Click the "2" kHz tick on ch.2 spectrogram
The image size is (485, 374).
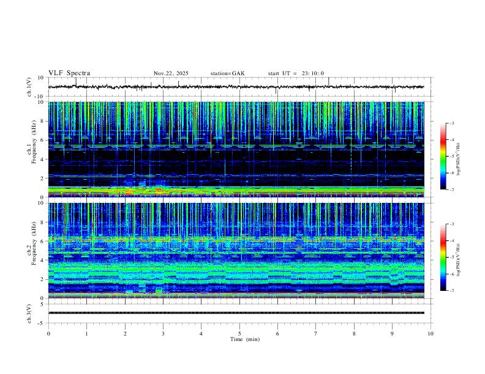point(43,279)
